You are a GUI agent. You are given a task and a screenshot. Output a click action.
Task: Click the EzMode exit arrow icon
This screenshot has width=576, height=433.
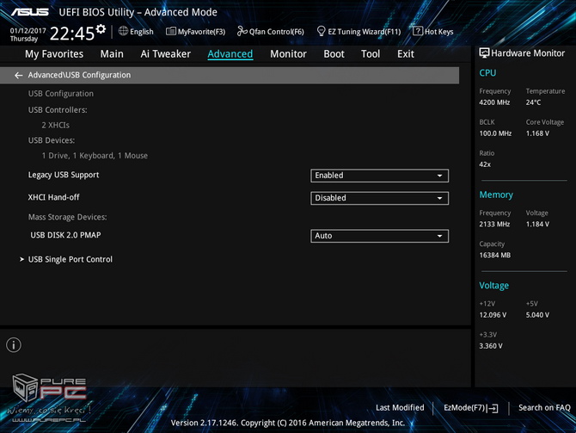click(493, 408)
